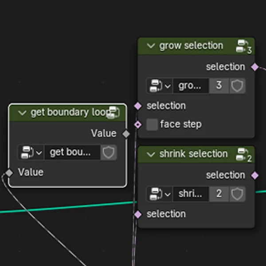Toggle fake user shield on grow selection
266x266 pixels.
click(237, 86)
